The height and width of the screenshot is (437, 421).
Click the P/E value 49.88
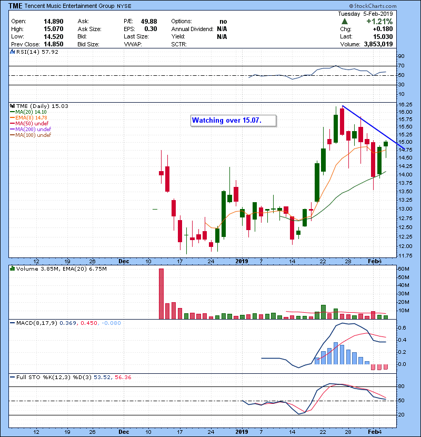[x=149, y=22]
